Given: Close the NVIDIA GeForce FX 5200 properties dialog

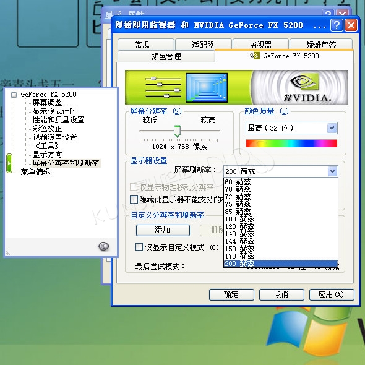Looking at the screenshot, I should [x=351, y=25].
